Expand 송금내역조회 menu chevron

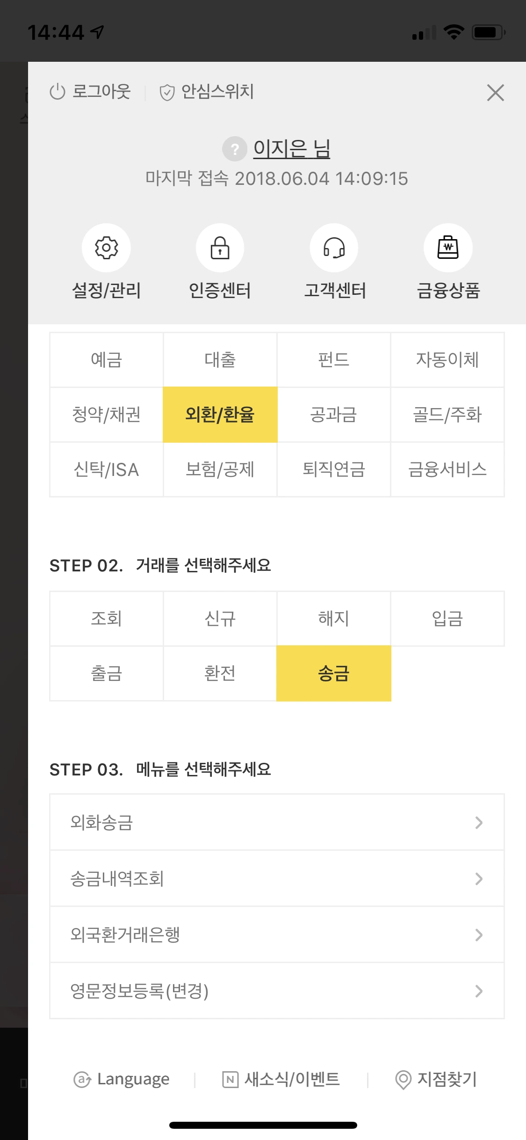[x=479, y=878]
